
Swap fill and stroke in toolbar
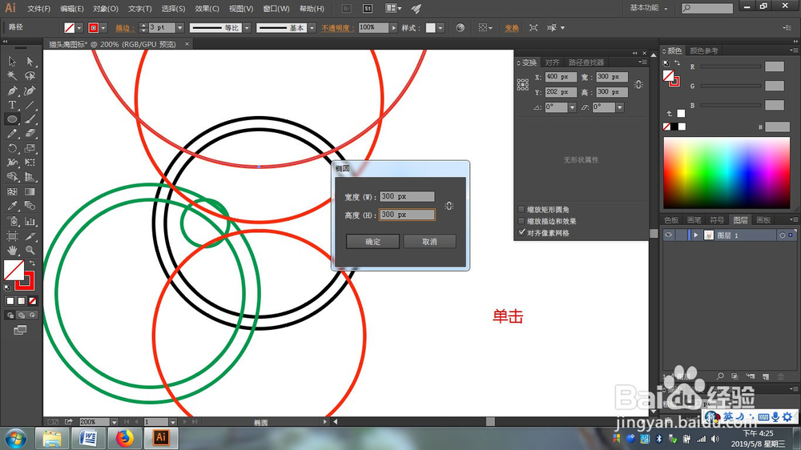pyautogui.click(x=32, y=263)
